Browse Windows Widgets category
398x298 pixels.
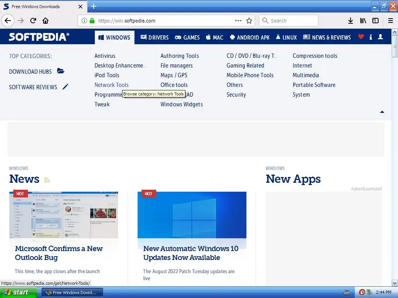tap(182, 104)
